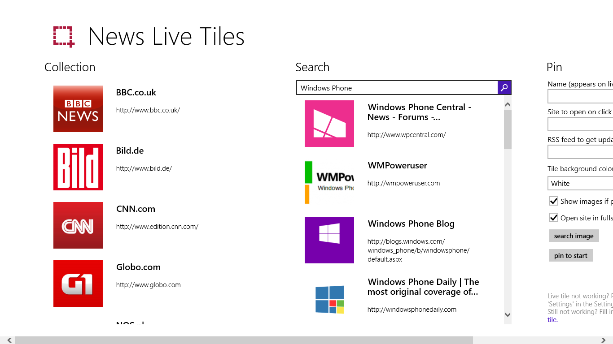Click the News Live Tiles app logo
Image resolution: width=613 pixels, height=344 pixels.
(x=63, y=36)
